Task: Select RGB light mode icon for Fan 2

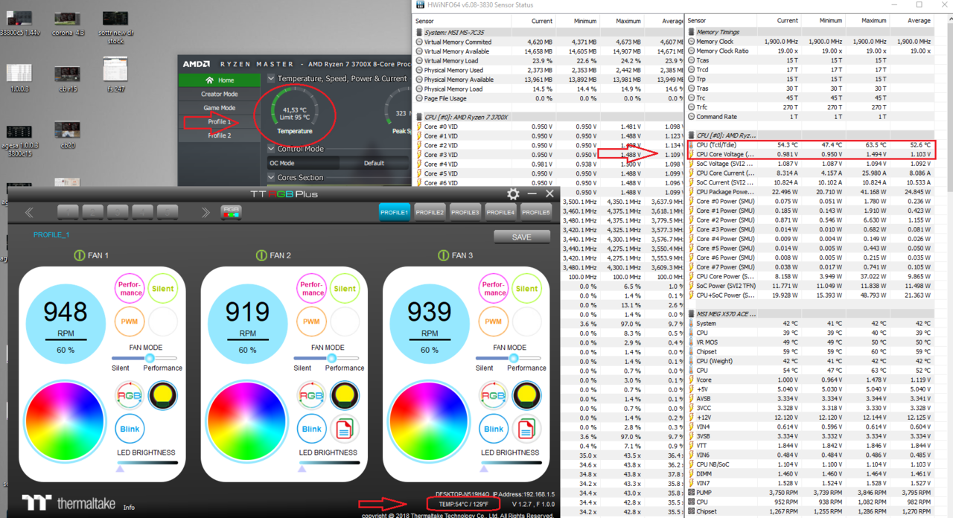Action: pos(311,395)
